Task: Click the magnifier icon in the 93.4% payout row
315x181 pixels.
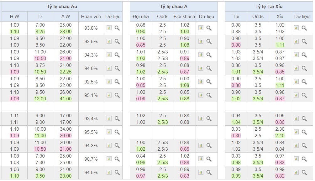Action: point(117,119)
